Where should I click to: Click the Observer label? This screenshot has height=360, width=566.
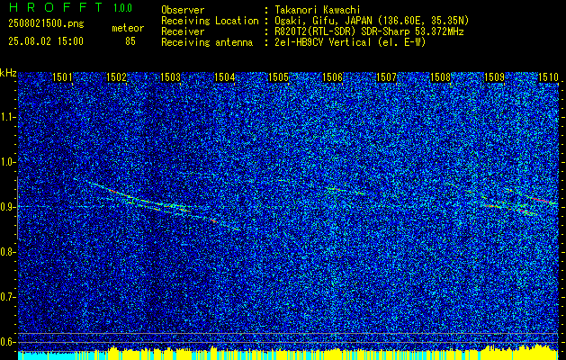point(183,10)
